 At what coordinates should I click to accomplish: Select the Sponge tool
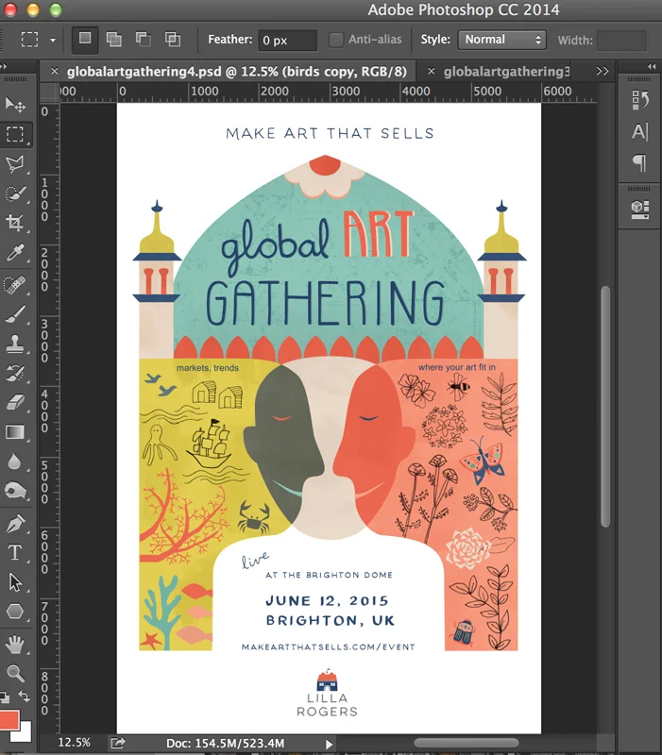(15, 491)
